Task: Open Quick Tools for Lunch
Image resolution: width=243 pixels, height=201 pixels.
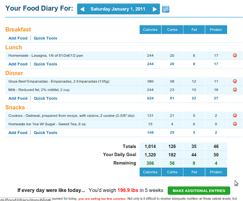Action: (x=46, y=64)
